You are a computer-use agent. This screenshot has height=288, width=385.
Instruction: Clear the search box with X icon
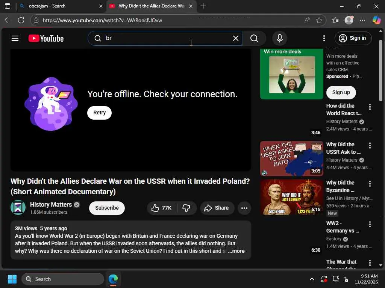(235, 38)
